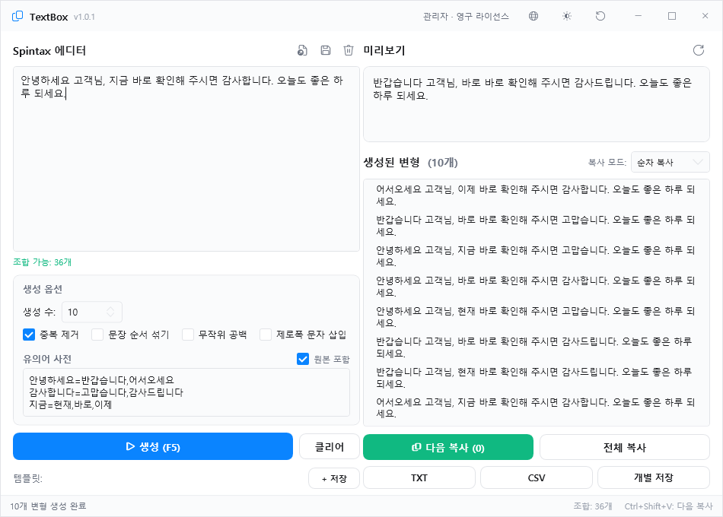Select variant 안녕하세요 고객님, 현재 바로 ... 고맙습니다
This screenshot has height=517, width=723.
pos(537,316)
